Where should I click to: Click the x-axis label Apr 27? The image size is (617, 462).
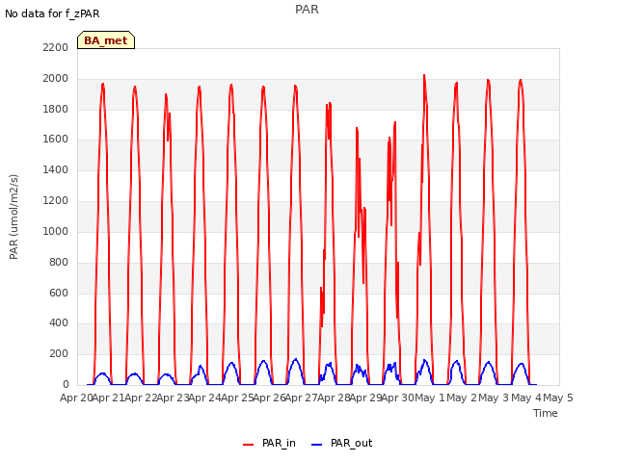[302, 398]
